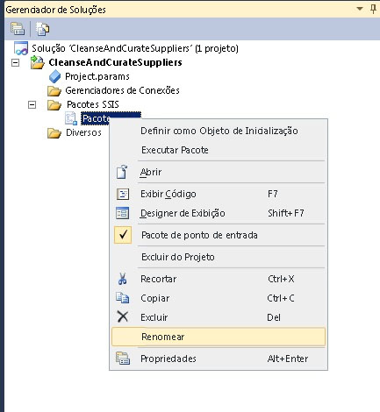The image size is (380, 412).
Task: Click the blue Project.params icon
Action: click(x=54, y=76)
